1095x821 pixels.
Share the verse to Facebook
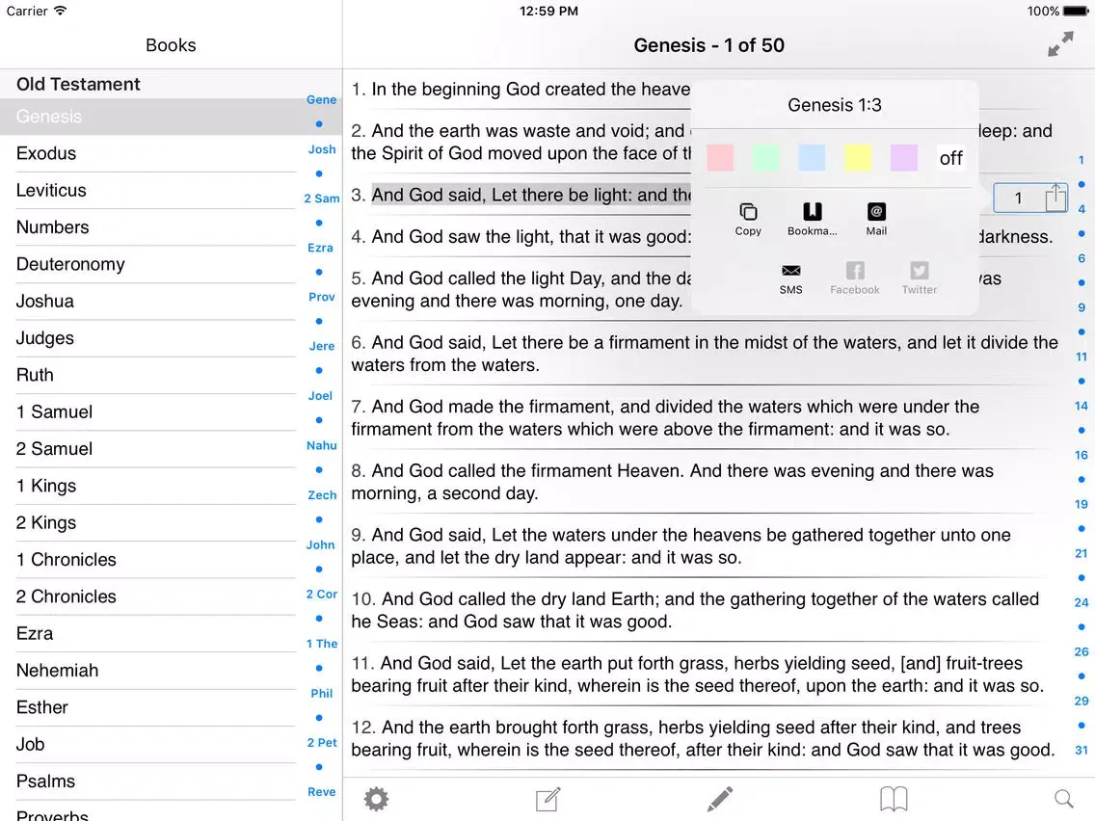pyautogui.click(x=855, y=278)
